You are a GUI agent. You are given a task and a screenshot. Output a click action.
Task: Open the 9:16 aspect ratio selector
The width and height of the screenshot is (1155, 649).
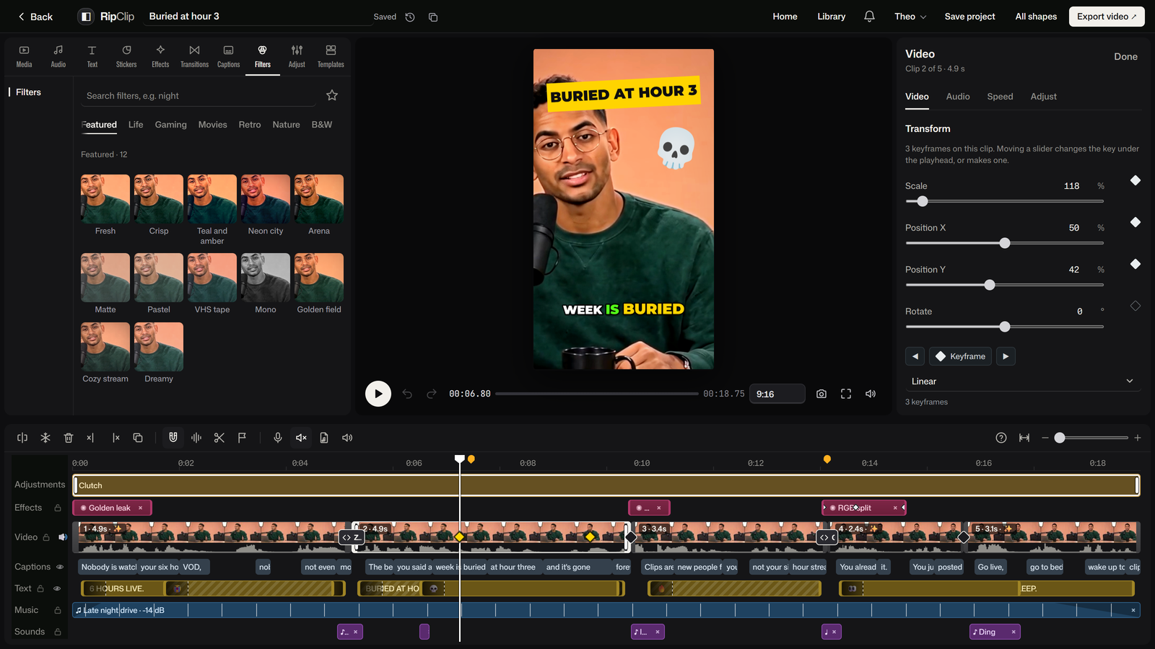(x=777, y=394)
